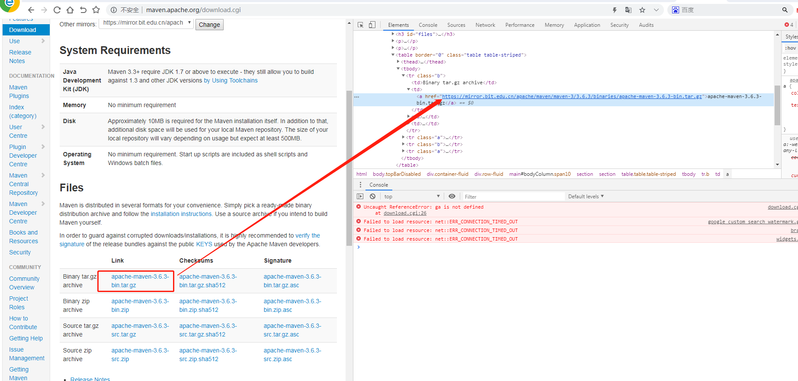Open the console context 'top' dropdown
The width and height of the screenshot is (798, 381).
pyautogui.click(x=411, y=197)
